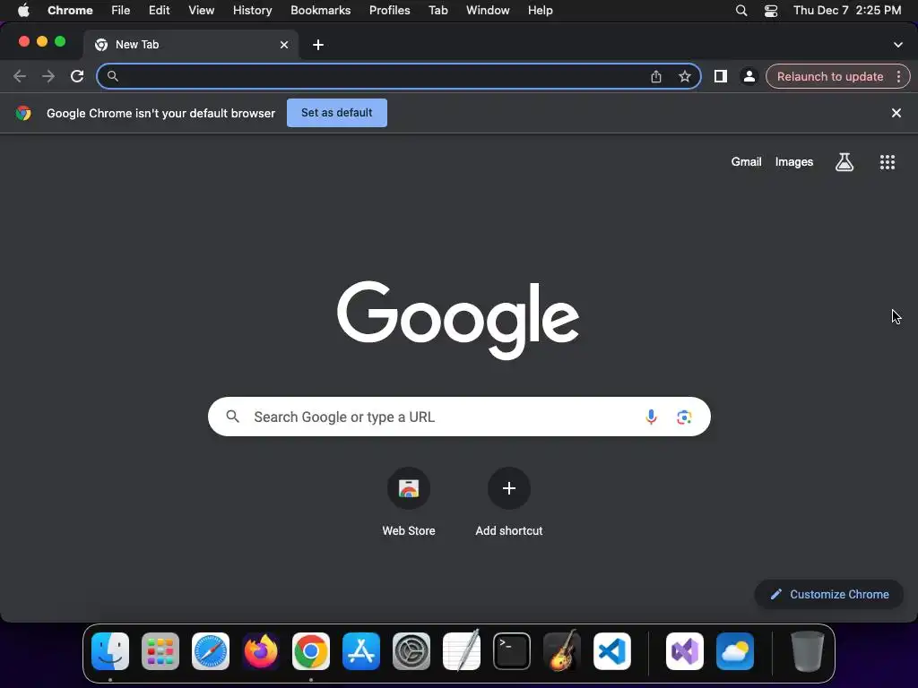Click the Google logo
Screen dimensions: 918x688
point(458,320)
